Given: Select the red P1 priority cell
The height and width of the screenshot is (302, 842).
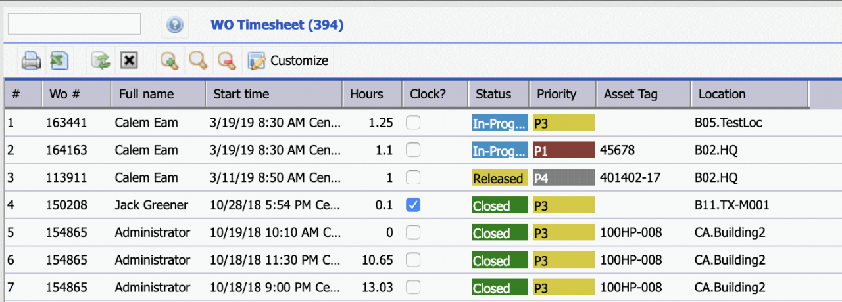Looking at the screenshot, I should click(564, 150).
